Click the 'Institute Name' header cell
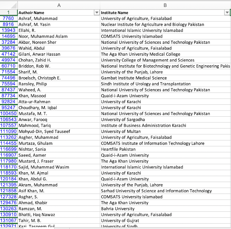 (165, 13)
